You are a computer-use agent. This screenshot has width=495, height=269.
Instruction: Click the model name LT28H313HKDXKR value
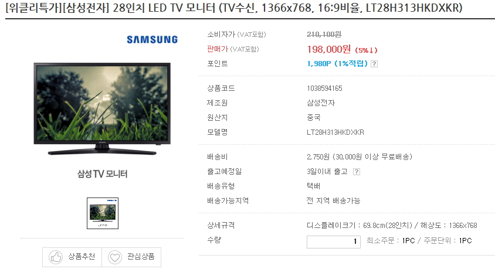pyautogui.click(x=335, y=132)
